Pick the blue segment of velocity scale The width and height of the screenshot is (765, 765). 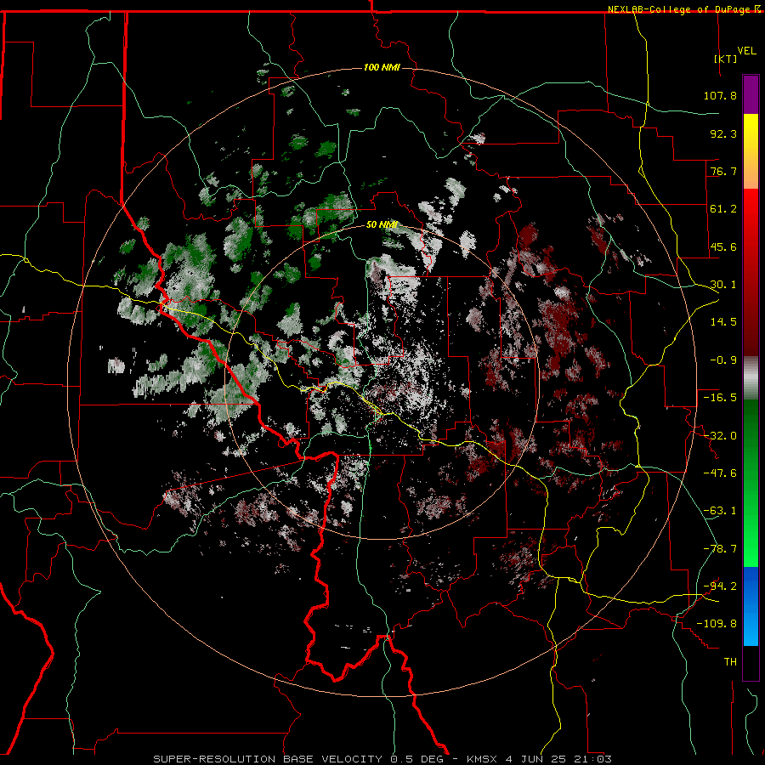[751, 606]
